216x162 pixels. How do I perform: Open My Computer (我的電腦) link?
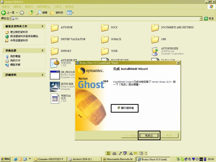15,56
